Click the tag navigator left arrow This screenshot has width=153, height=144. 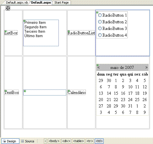45,141
